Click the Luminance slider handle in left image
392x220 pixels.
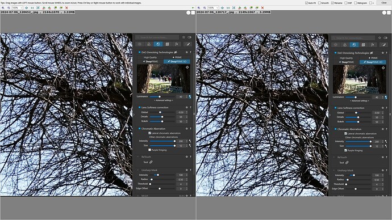click(160, 96)
